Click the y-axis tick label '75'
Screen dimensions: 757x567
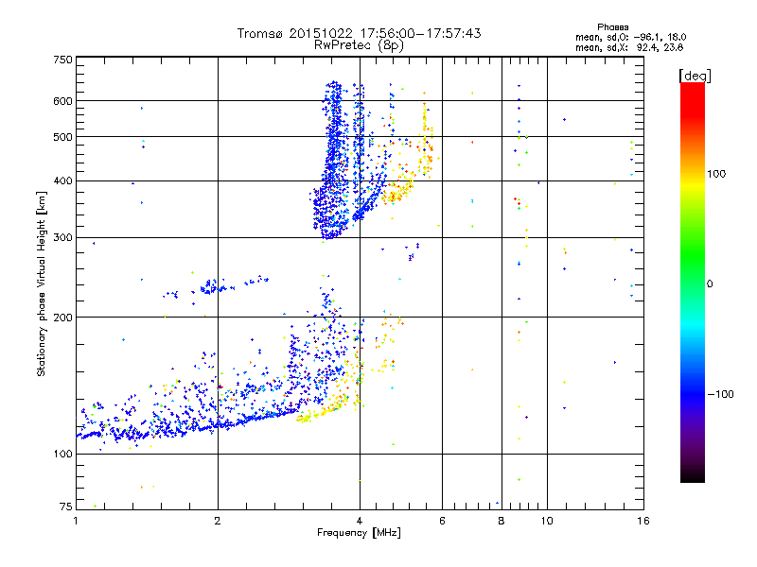pos(66,507)
